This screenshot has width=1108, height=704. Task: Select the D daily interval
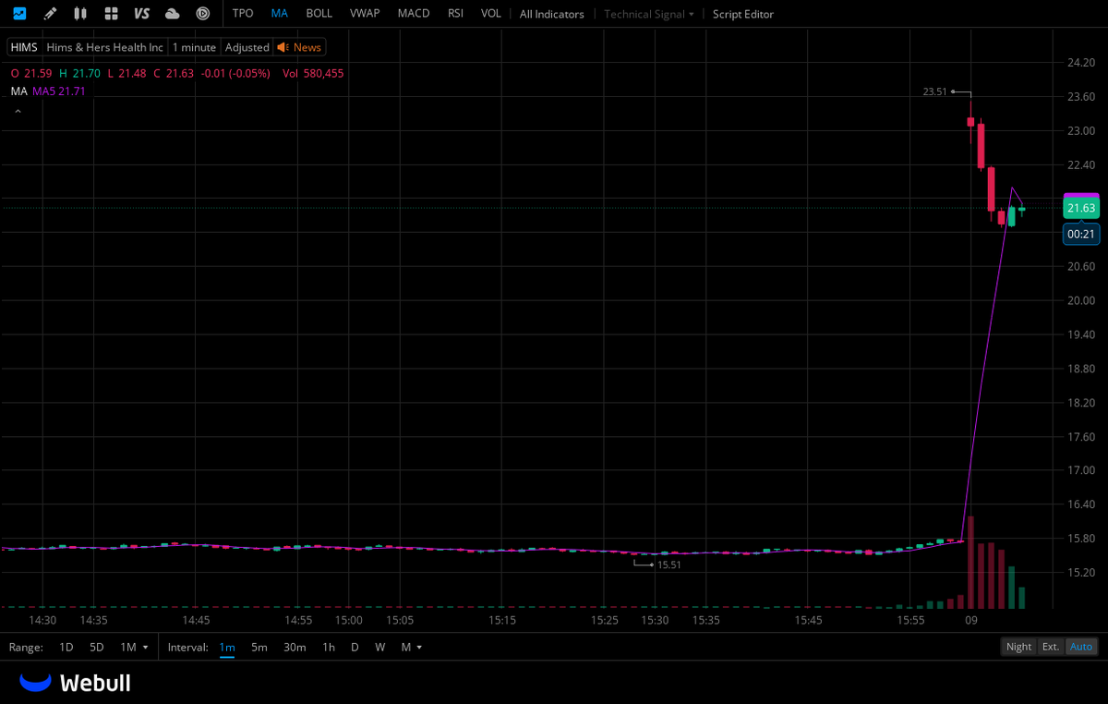point(355,647)
